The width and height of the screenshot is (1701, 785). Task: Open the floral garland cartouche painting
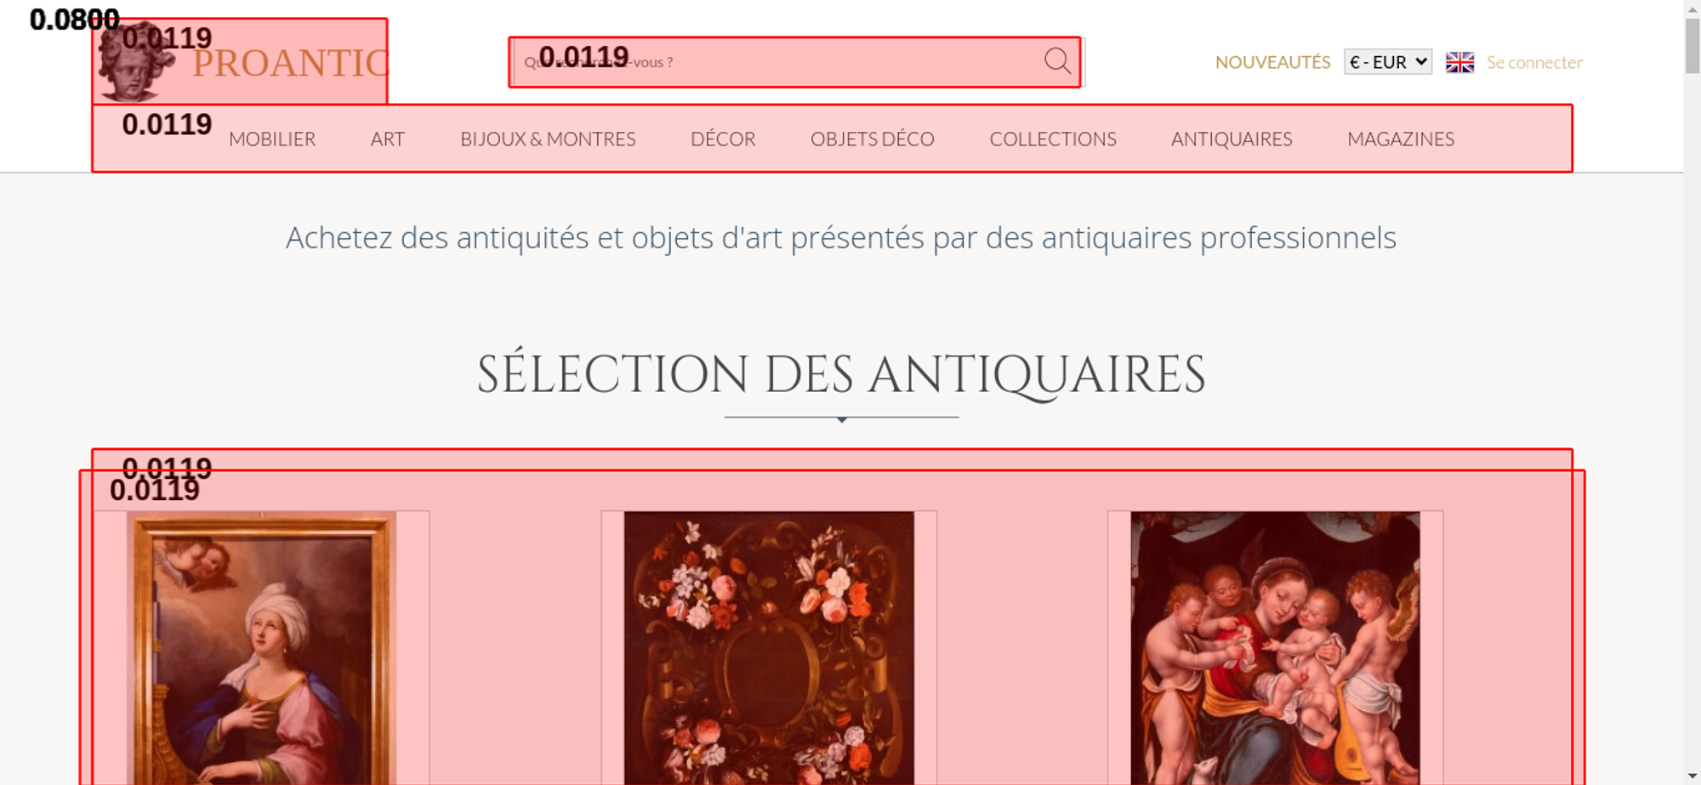coord(769,648)
